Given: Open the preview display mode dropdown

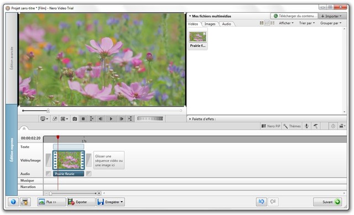Looking at the screenshot, I should click(44, 119).
